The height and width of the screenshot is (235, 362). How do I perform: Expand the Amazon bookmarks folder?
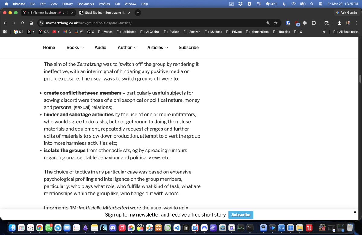tap(192, 32)
